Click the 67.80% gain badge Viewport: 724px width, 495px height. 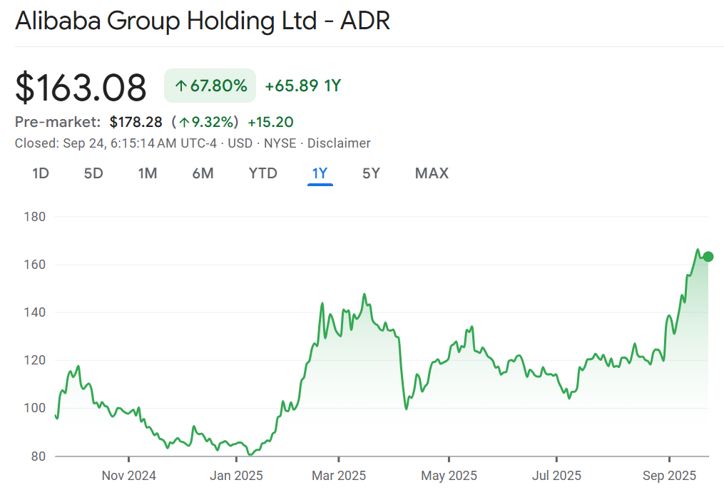point(210,86)
